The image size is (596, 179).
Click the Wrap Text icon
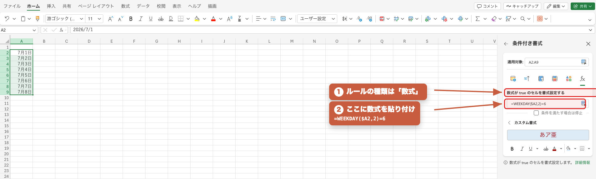[x=273, y=19]
